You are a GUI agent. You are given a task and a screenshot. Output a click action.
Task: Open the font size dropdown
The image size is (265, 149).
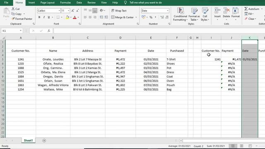click(68, 11)
